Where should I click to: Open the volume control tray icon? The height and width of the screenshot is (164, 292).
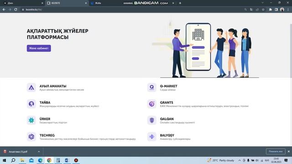[257, 160]
